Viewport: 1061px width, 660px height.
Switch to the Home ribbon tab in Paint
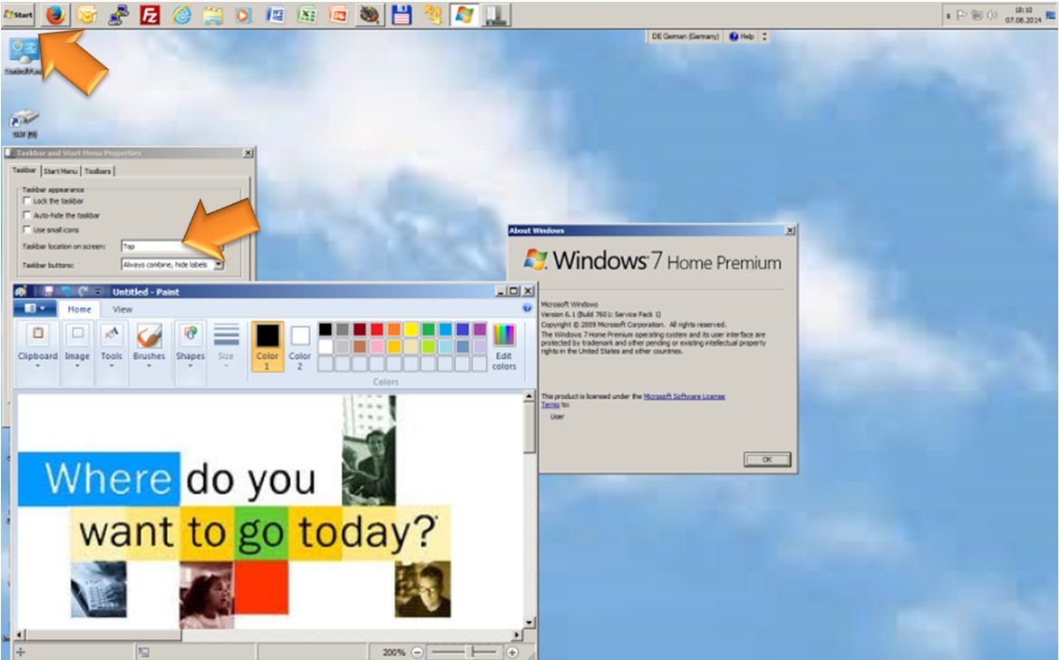79,309
